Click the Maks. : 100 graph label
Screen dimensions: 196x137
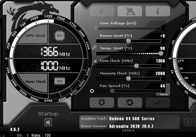41,135
